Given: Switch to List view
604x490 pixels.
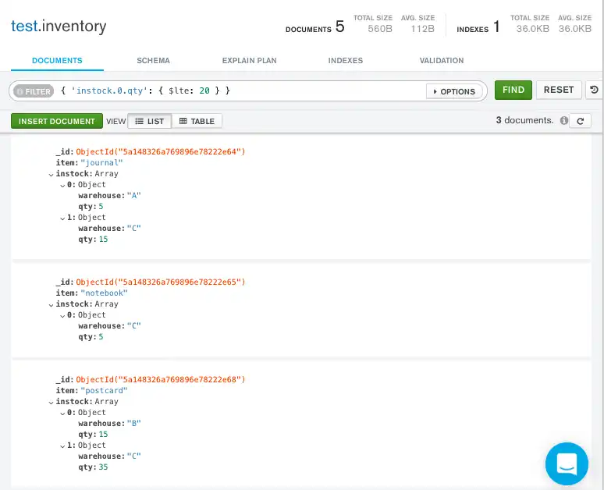Looking at the screenshot, I should click(149, 121).
